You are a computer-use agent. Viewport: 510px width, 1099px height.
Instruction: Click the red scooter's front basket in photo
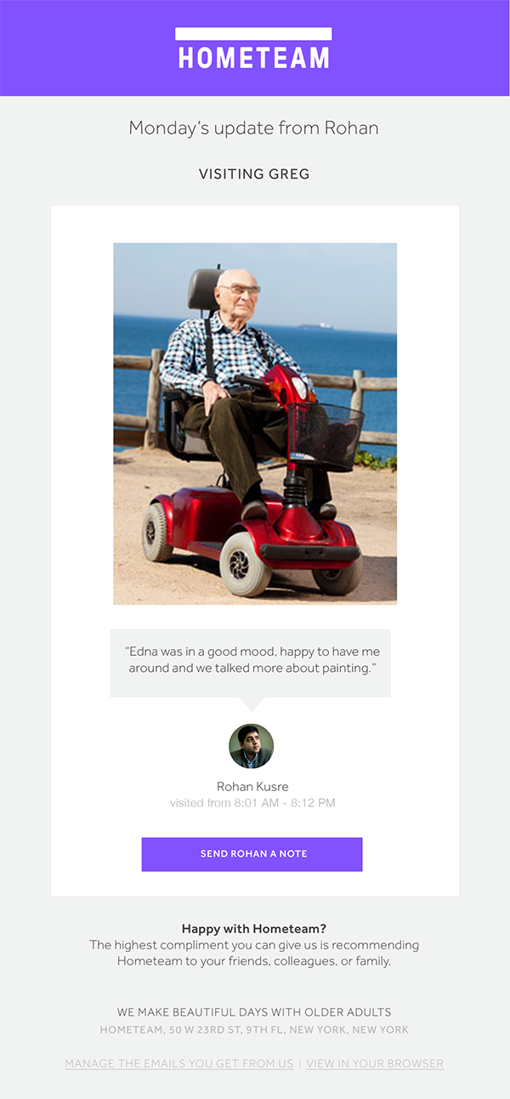pyautogui.click(x=325, y=436)
